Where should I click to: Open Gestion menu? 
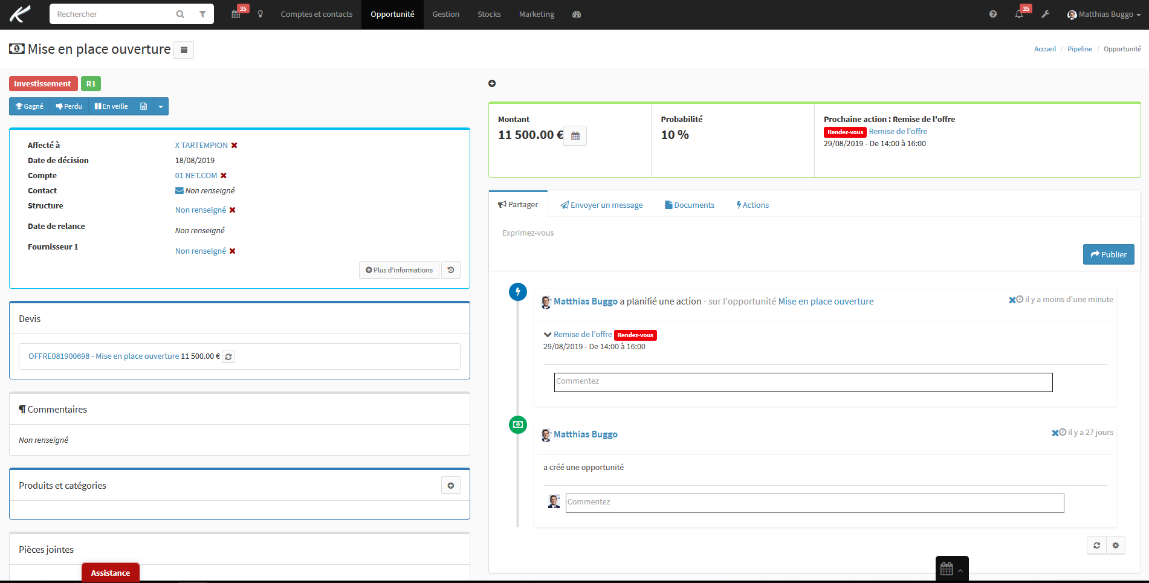tap(446, 14)
